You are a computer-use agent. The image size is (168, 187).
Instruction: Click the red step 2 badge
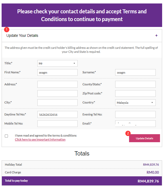(x=128, y=133)
